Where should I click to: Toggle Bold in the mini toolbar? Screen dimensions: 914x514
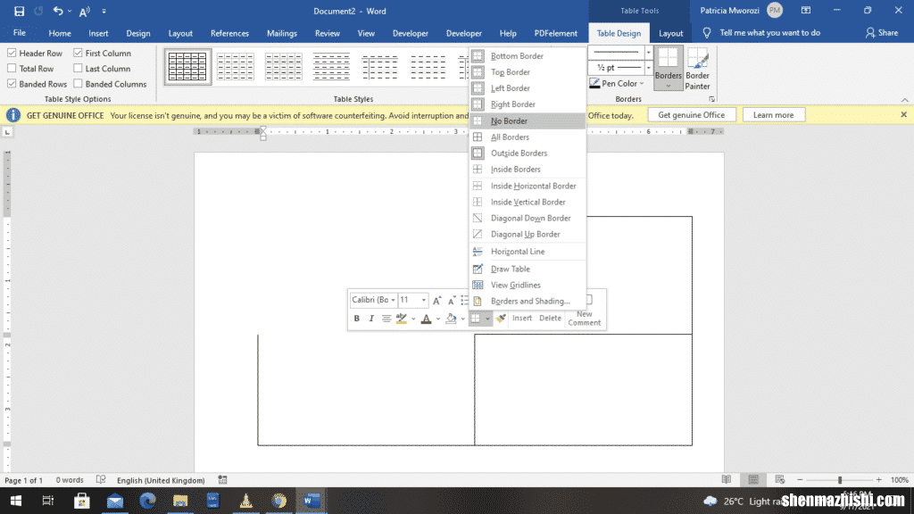[x=357, y=319]
